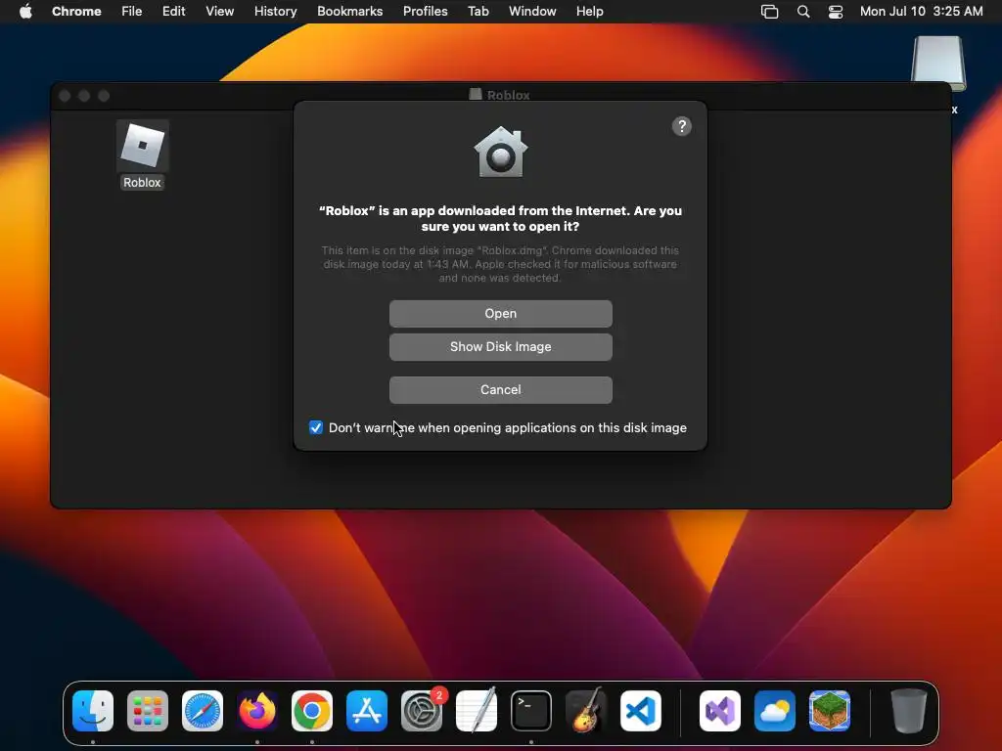Click the Gatekeeper house icon in dialog
The height and width of the screenshot is (751, 1002).
pyautogui.click(x=500, y=152)
